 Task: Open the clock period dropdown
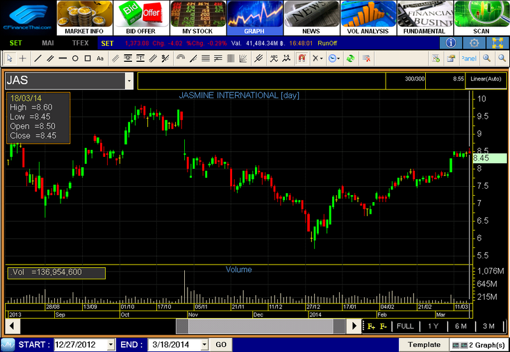click(333, 59)
